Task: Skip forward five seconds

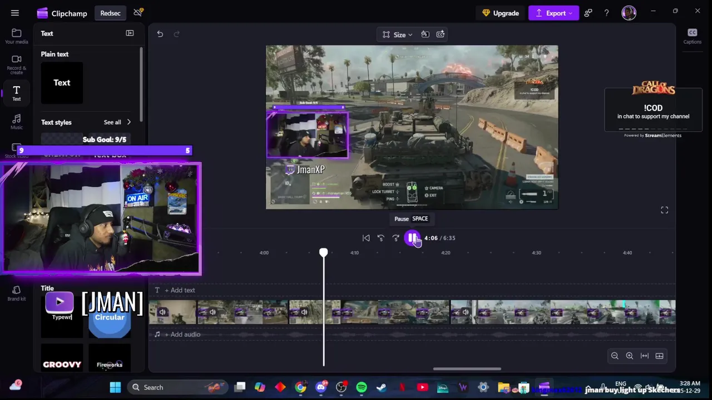Action: coord(396,238)
